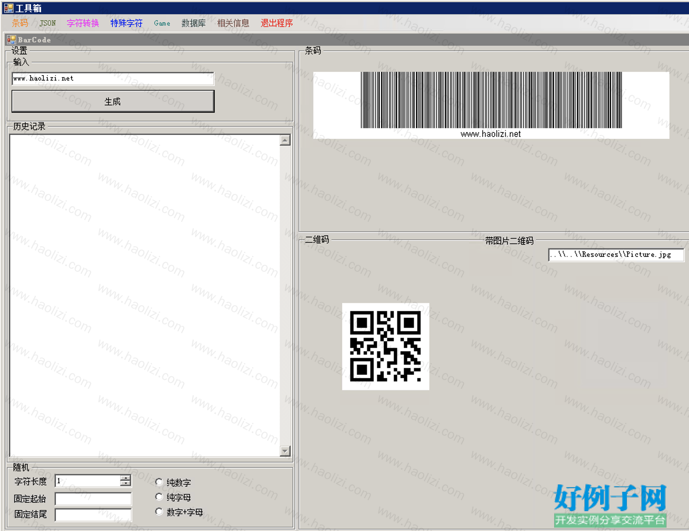The height and width of the screenshot is (531, 689).
Task: Open the Game menu
Action: point(162,23)
